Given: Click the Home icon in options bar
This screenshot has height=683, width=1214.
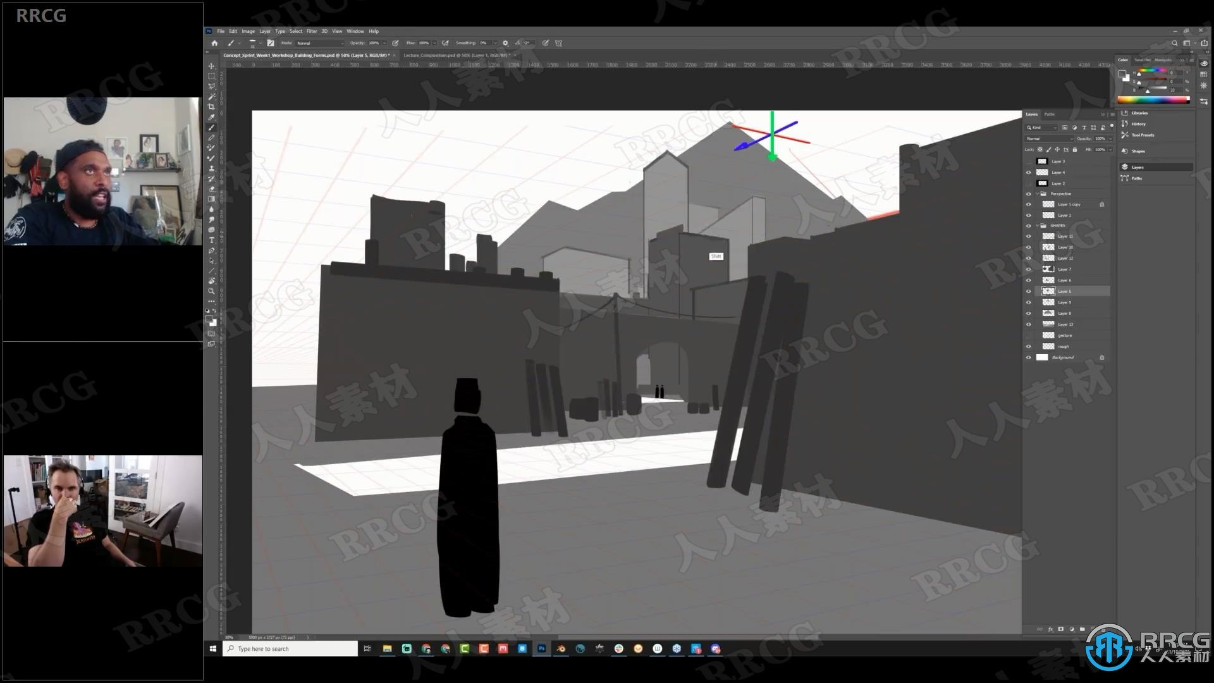Looking at the screenshot, I should point(214,43).
